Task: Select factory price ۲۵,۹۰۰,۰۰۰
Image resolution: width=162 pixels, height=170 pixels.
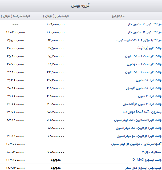Action: pyautogui.click(x=15, y=56)
